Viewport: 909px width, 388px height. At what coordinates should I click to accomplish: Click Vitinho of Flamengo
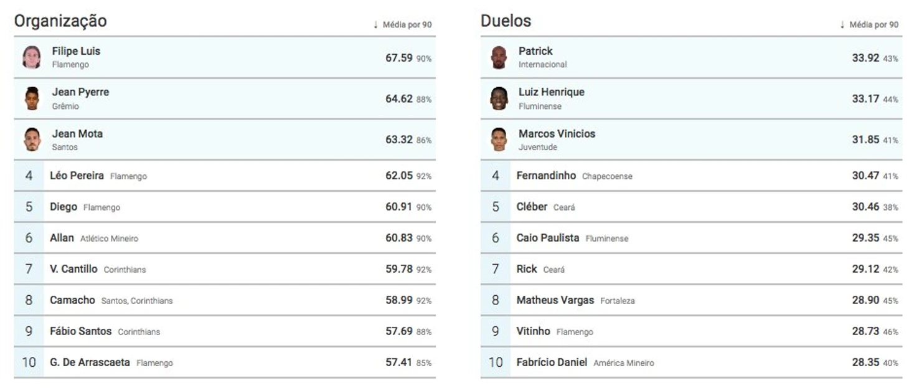click(533, 331)
